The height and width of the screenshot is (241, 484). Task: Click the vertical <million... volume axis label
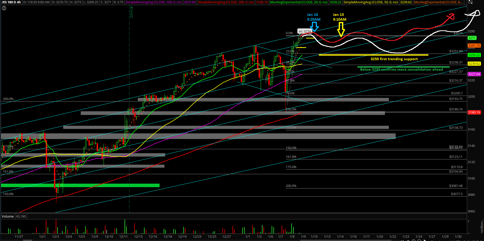pos(482,226)
